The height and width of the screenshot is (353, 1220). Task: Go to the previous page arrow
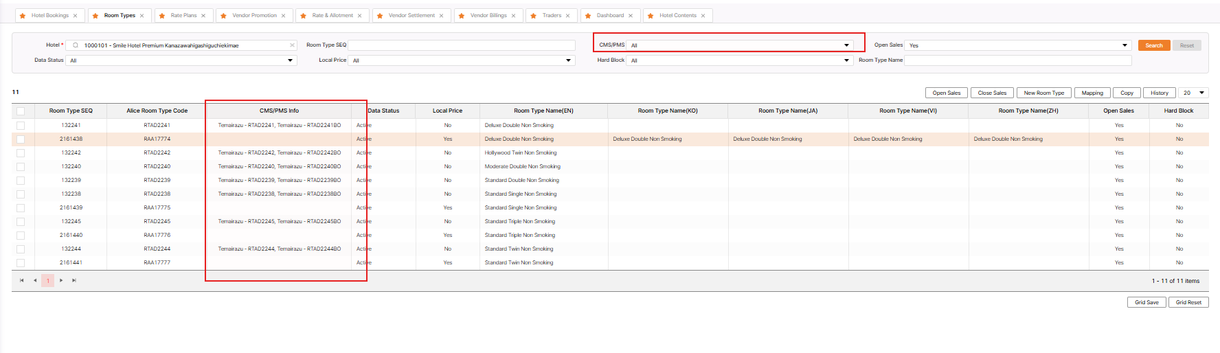pos(35,280)
